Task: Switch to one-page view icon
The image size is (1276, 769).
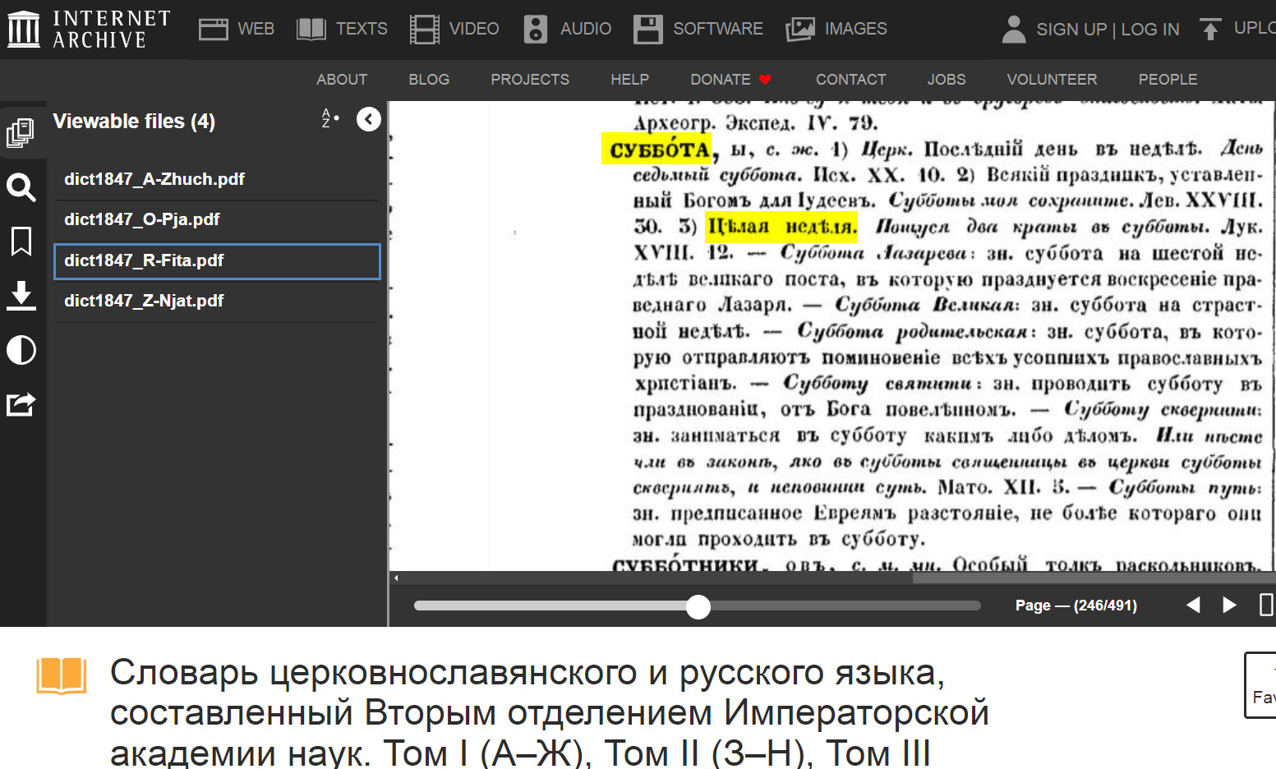Action: pos(1267,606)
